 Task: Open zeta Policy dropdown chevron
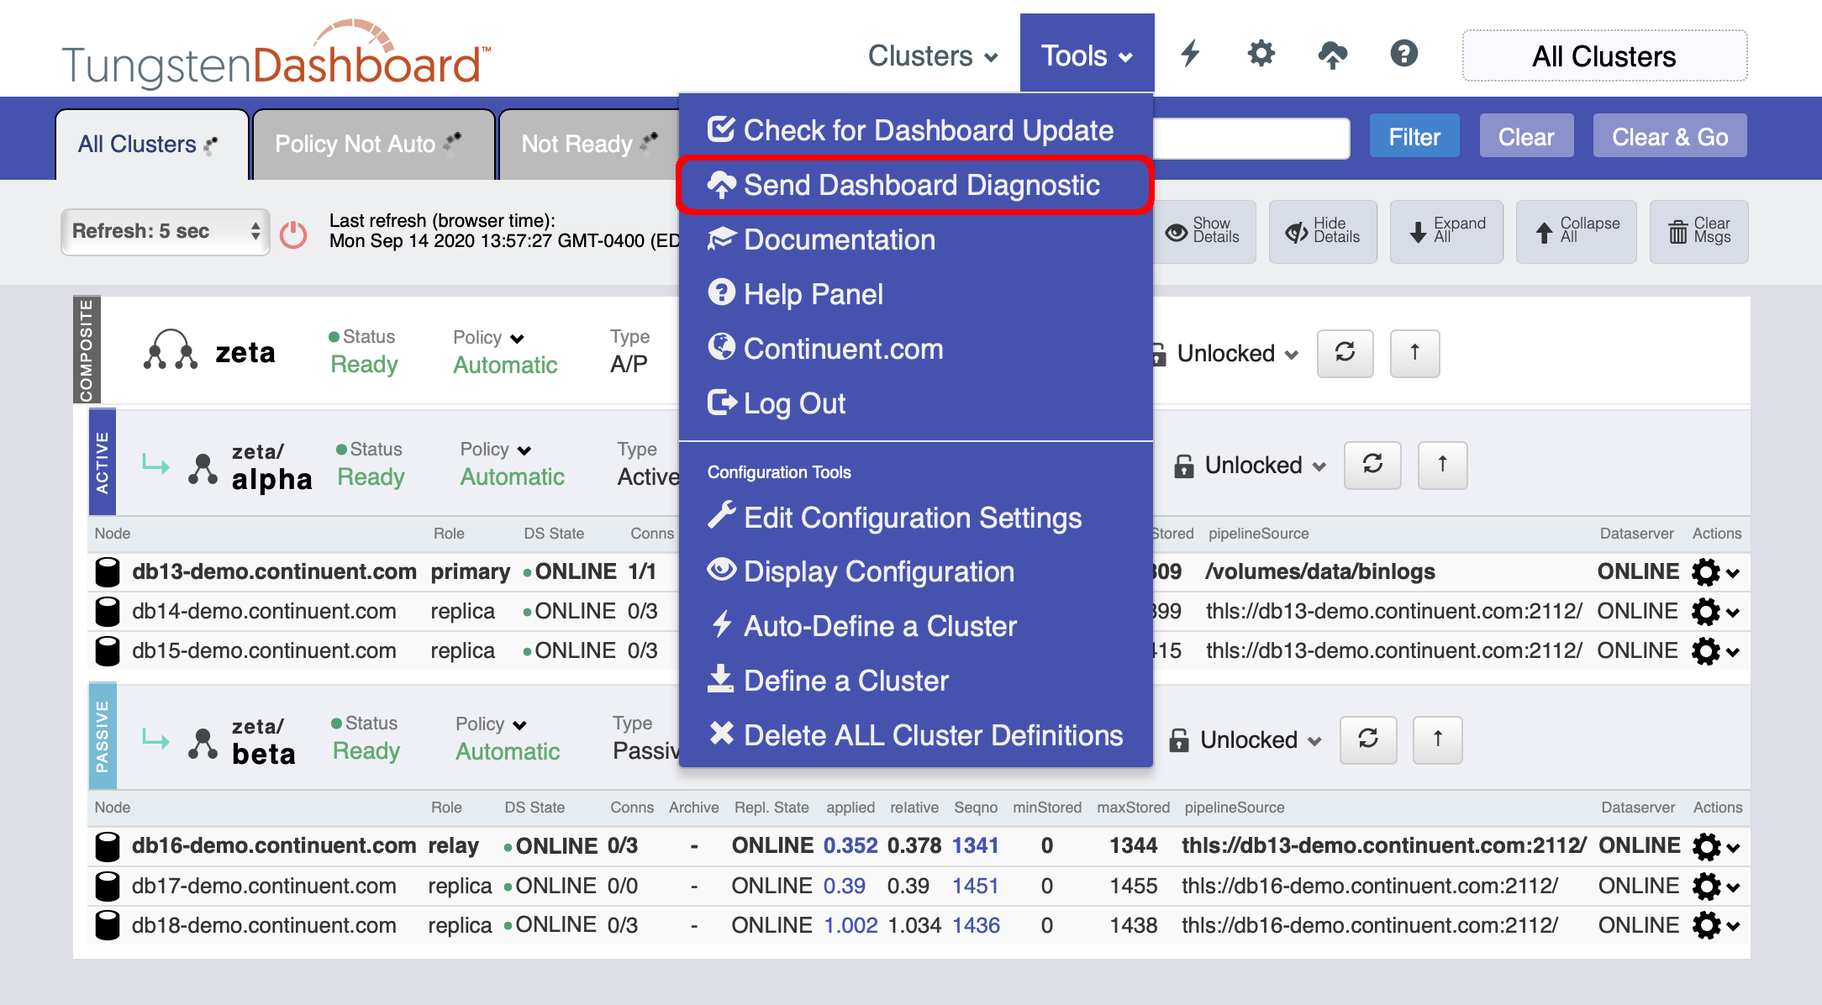tap(517, 338)
